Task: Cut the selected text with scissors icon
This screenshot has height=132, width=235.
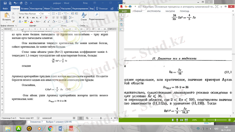Action: 13,14
